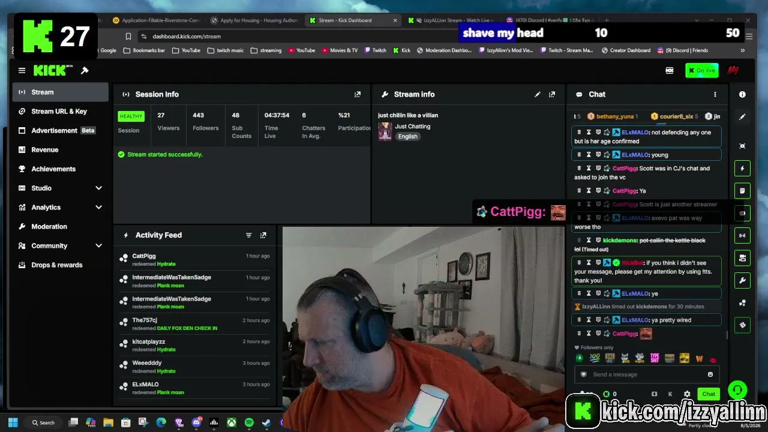Screen dimensions: 768x432
Task: Open the emoji picker in message box
Action: [x=710, y=374]
